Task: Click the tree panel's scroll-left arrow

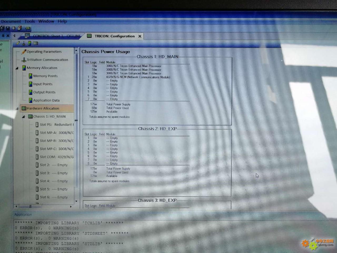Action: point(16,207)
